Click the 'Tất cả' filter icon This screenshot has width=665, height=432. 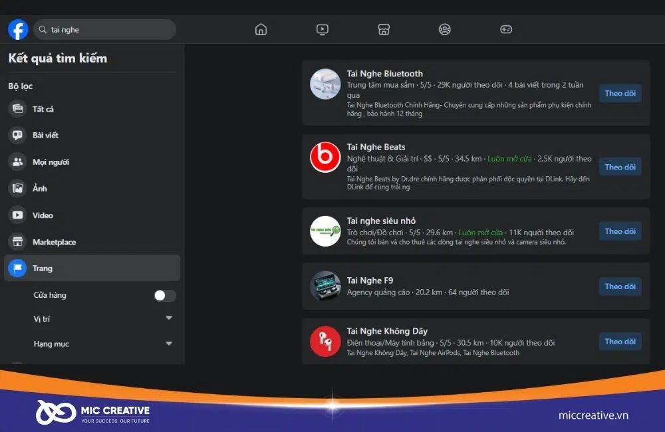coord(17,109)
